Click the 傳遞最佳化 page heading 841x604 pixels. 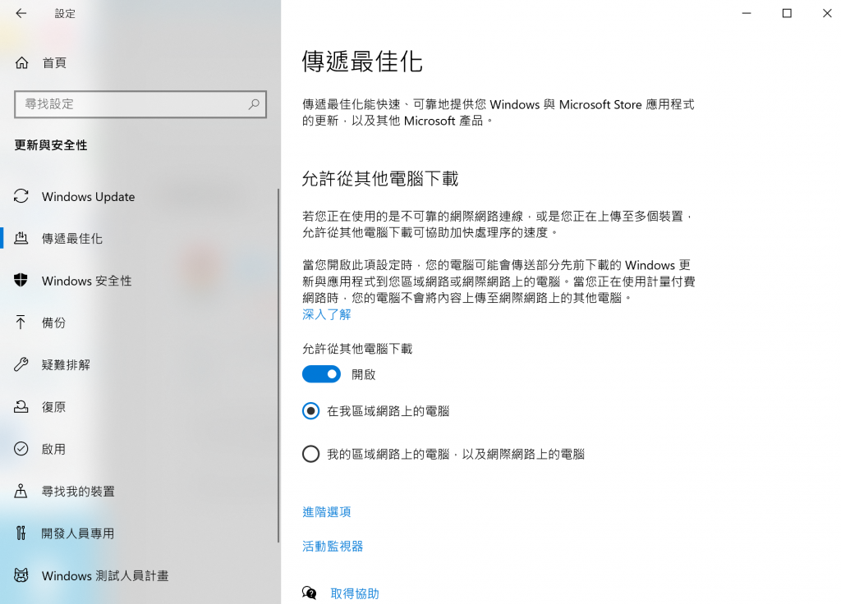tap(362, 61)
